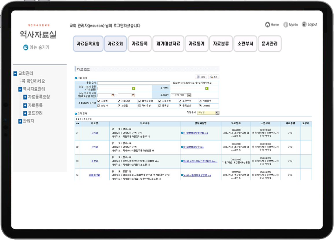Open Myinfo via its icon

coord(286,25)
